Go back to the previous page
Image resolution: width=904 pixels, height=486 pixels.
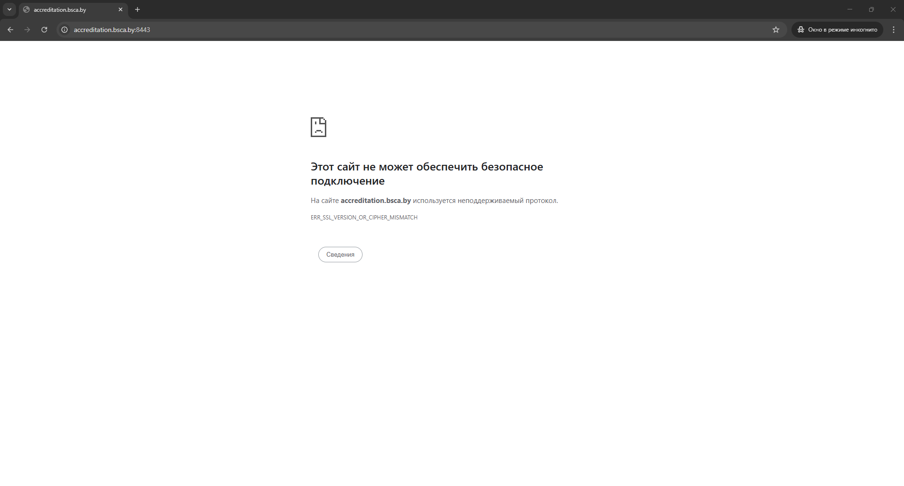point(10,30)
